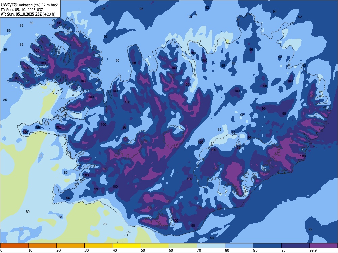This screenshot has width=338, height=253.
Task: Click the '76' humidity value on the map
Action: pyautogui.click(x=105, y=224)
